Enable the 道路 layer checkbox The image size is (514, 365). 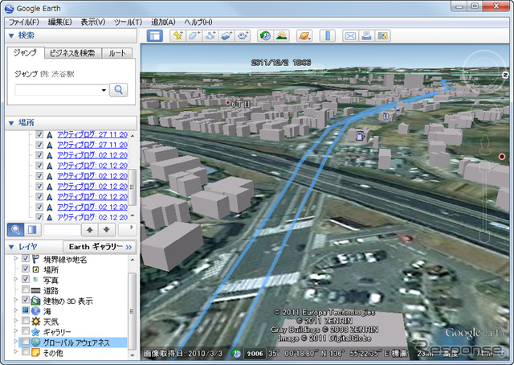coord(25,289)
